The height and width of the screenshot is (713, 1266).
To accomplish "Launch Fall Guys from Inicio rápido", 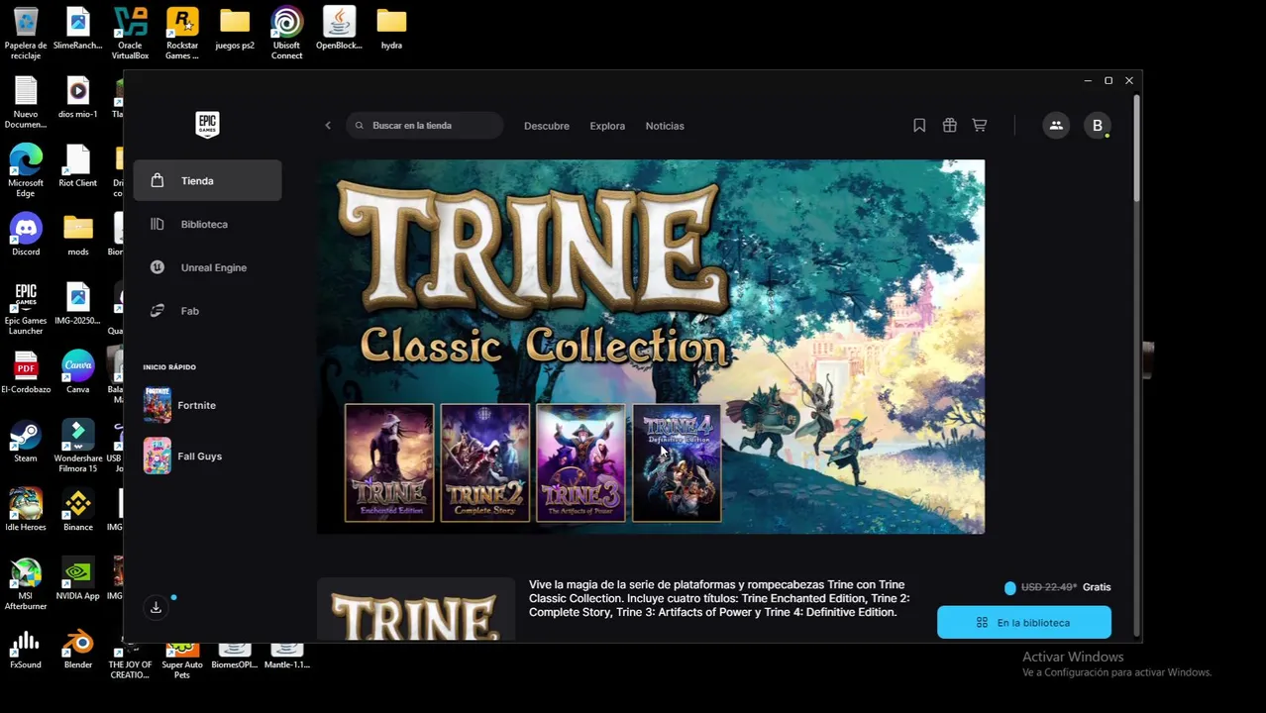I will coord(183,457).
